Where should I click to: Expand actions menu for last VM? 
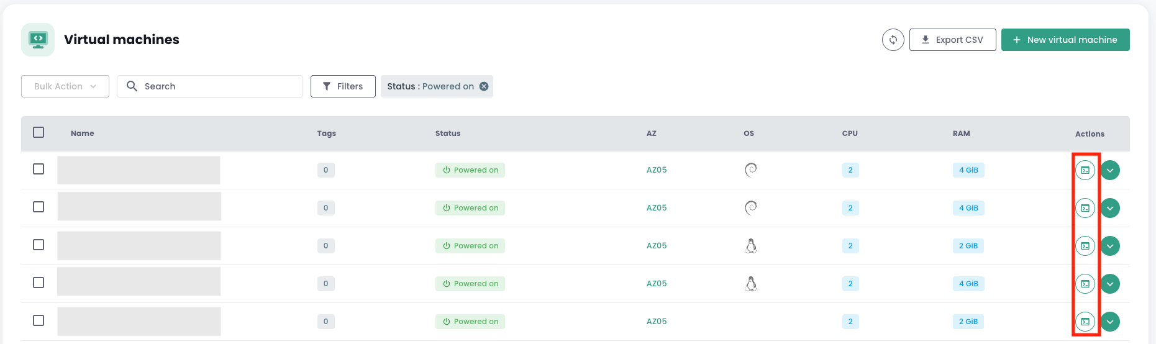pyautogui.click(x=1110, y=322)
